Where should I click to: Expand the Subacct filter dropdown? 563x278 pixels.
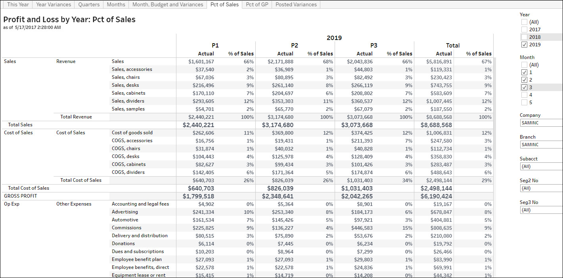point(542,166)
